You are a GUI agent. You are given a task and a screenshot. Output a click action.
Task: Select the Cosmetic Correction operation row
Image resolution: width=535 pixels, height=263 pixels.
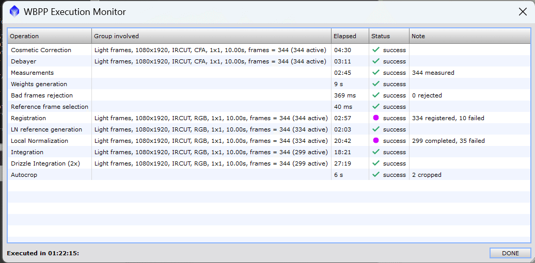coord(269,50)
